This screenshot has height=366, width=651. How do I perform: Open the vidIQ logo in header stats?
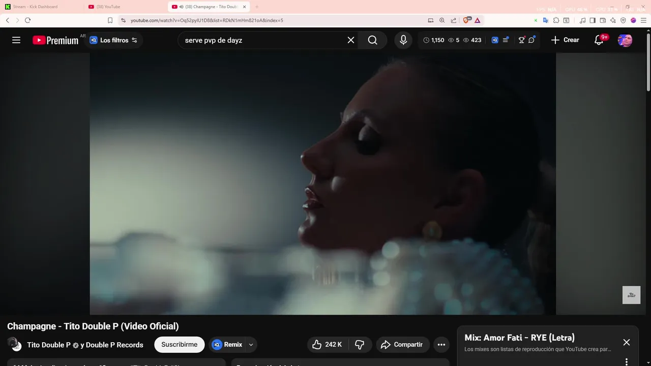pos(495,40)
